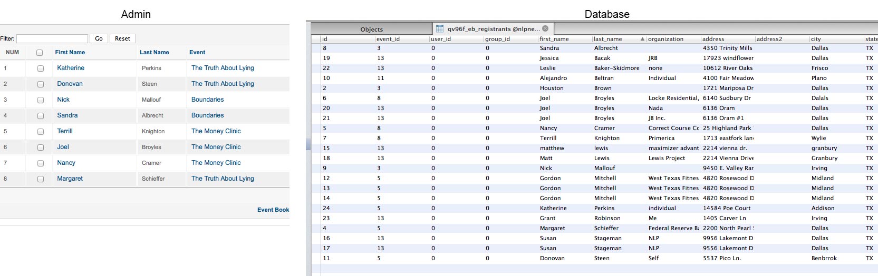This screenshot has width=878, height=276.
Task: Open the Donovan registrant link
Action: point(70,84)
